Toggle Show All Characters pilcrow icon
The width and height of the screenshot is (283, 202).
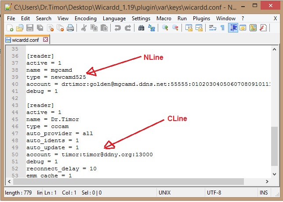click(222, 28)
